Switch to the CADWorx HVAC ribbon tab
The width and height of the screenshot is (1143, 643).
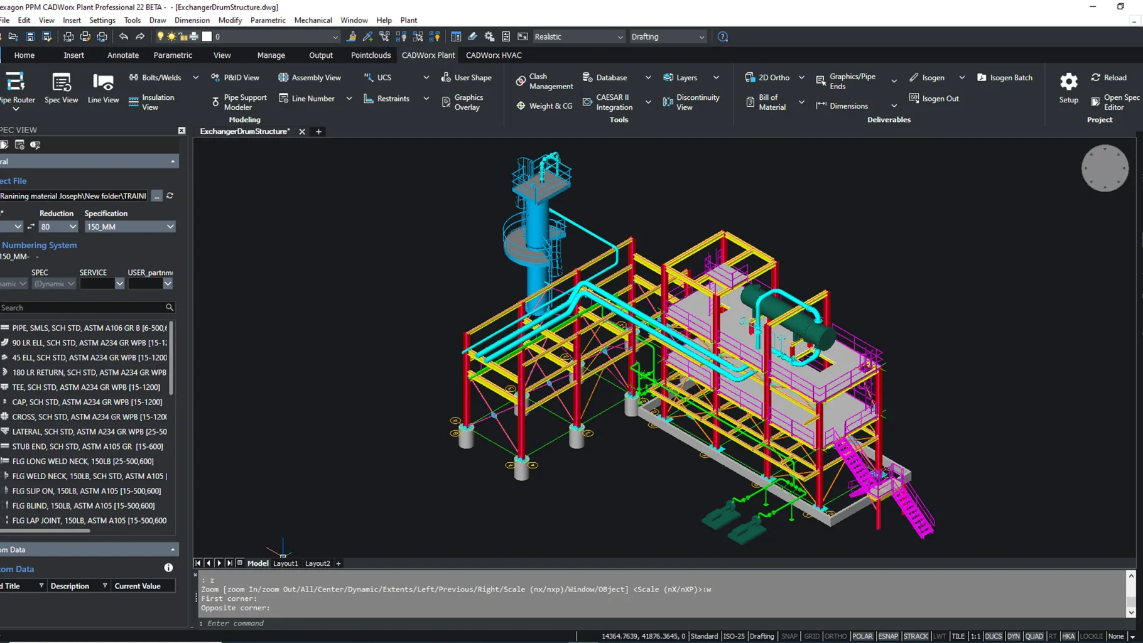(494, 55)
